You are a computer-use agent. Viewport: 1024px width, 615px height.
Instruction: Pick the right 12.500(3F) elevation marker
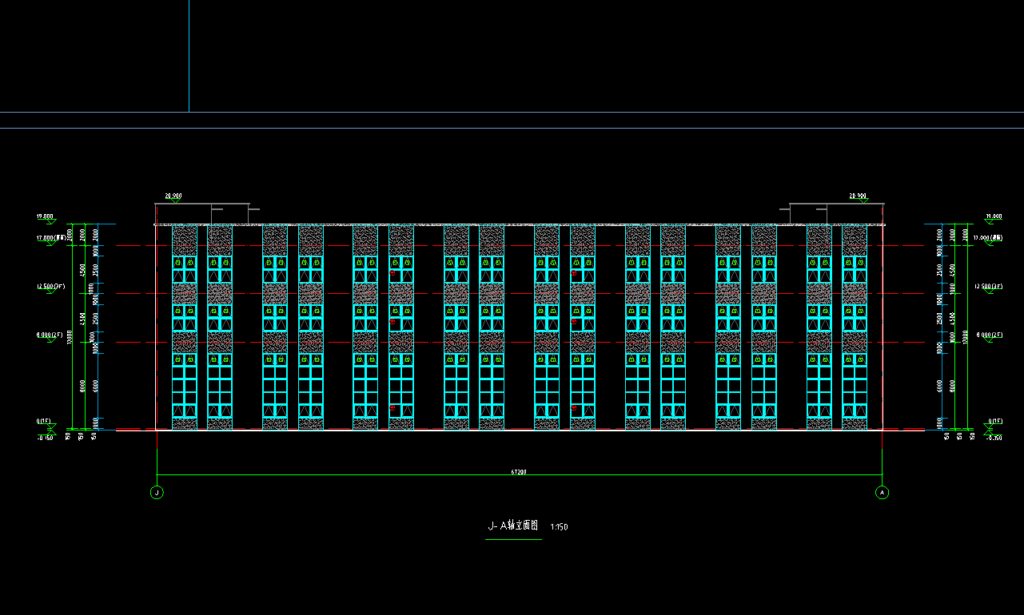click(x=988, y=287)
